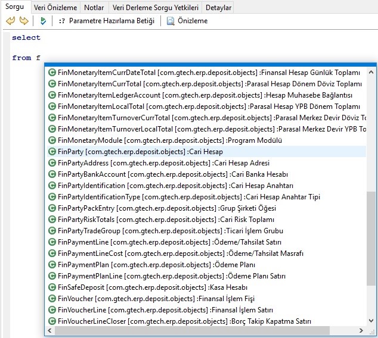Image resolution: width=378 pixels, height=338 pixels.
Task: Select FinPaymentLine Ödeme/Tahsilat Satırı item
Action: click(169, 242)
